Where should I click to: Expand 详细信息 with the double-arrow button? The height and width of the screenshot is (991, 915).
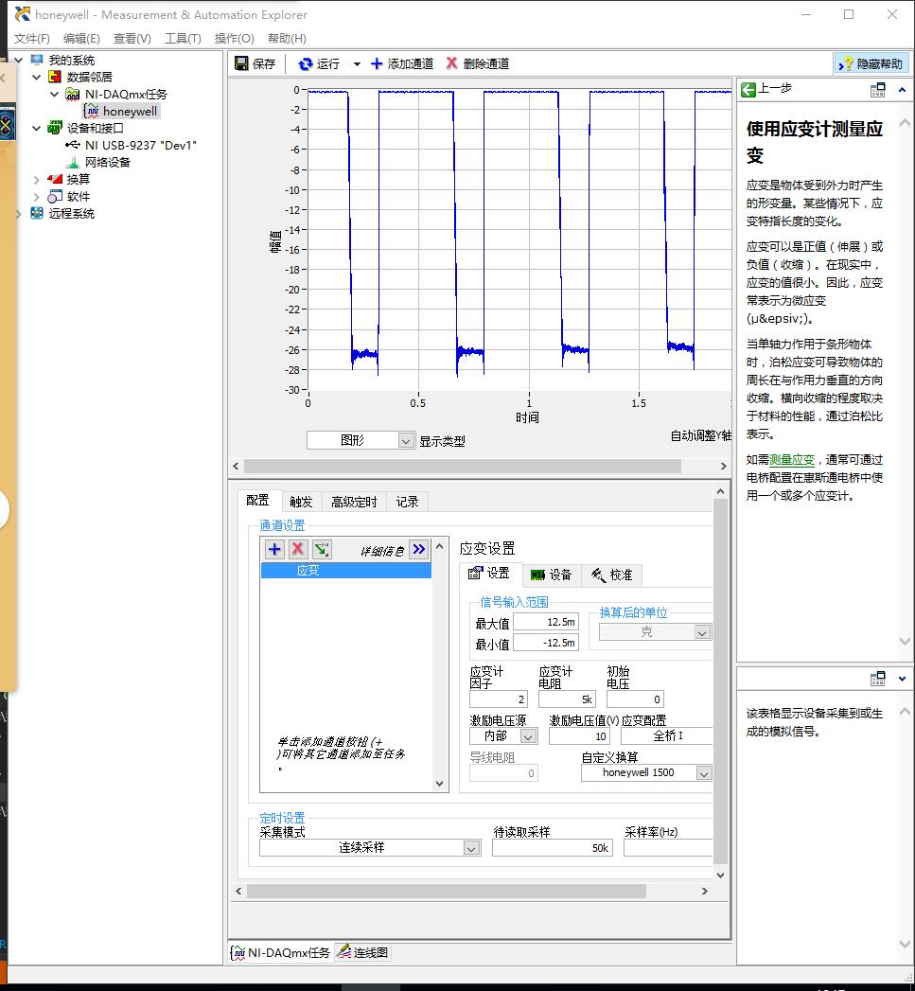(x=419, y=549)
